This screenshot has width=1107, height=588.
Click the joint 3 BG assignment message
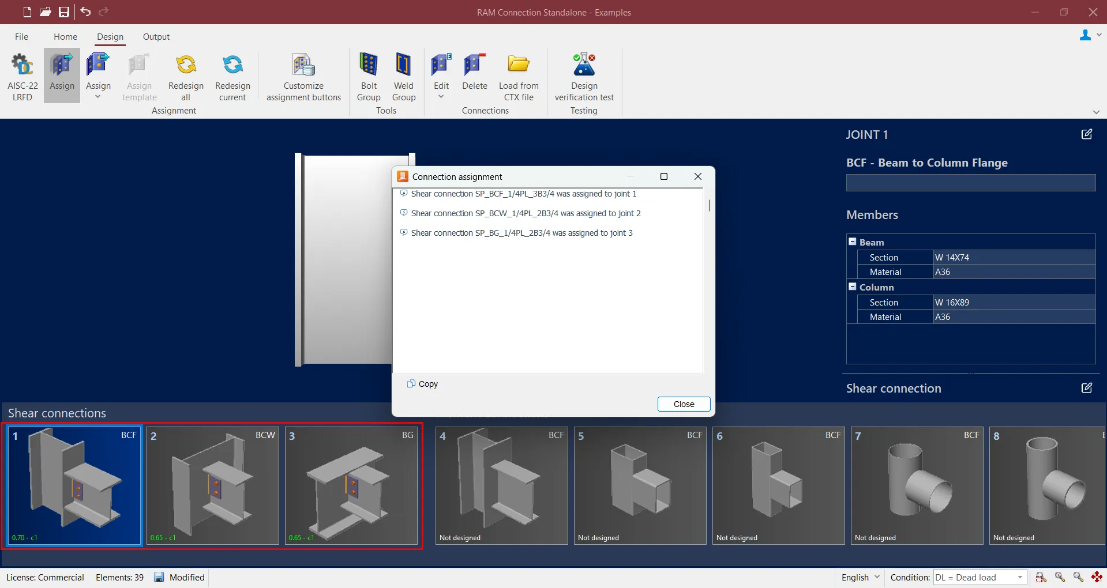(x=521, y=233)
